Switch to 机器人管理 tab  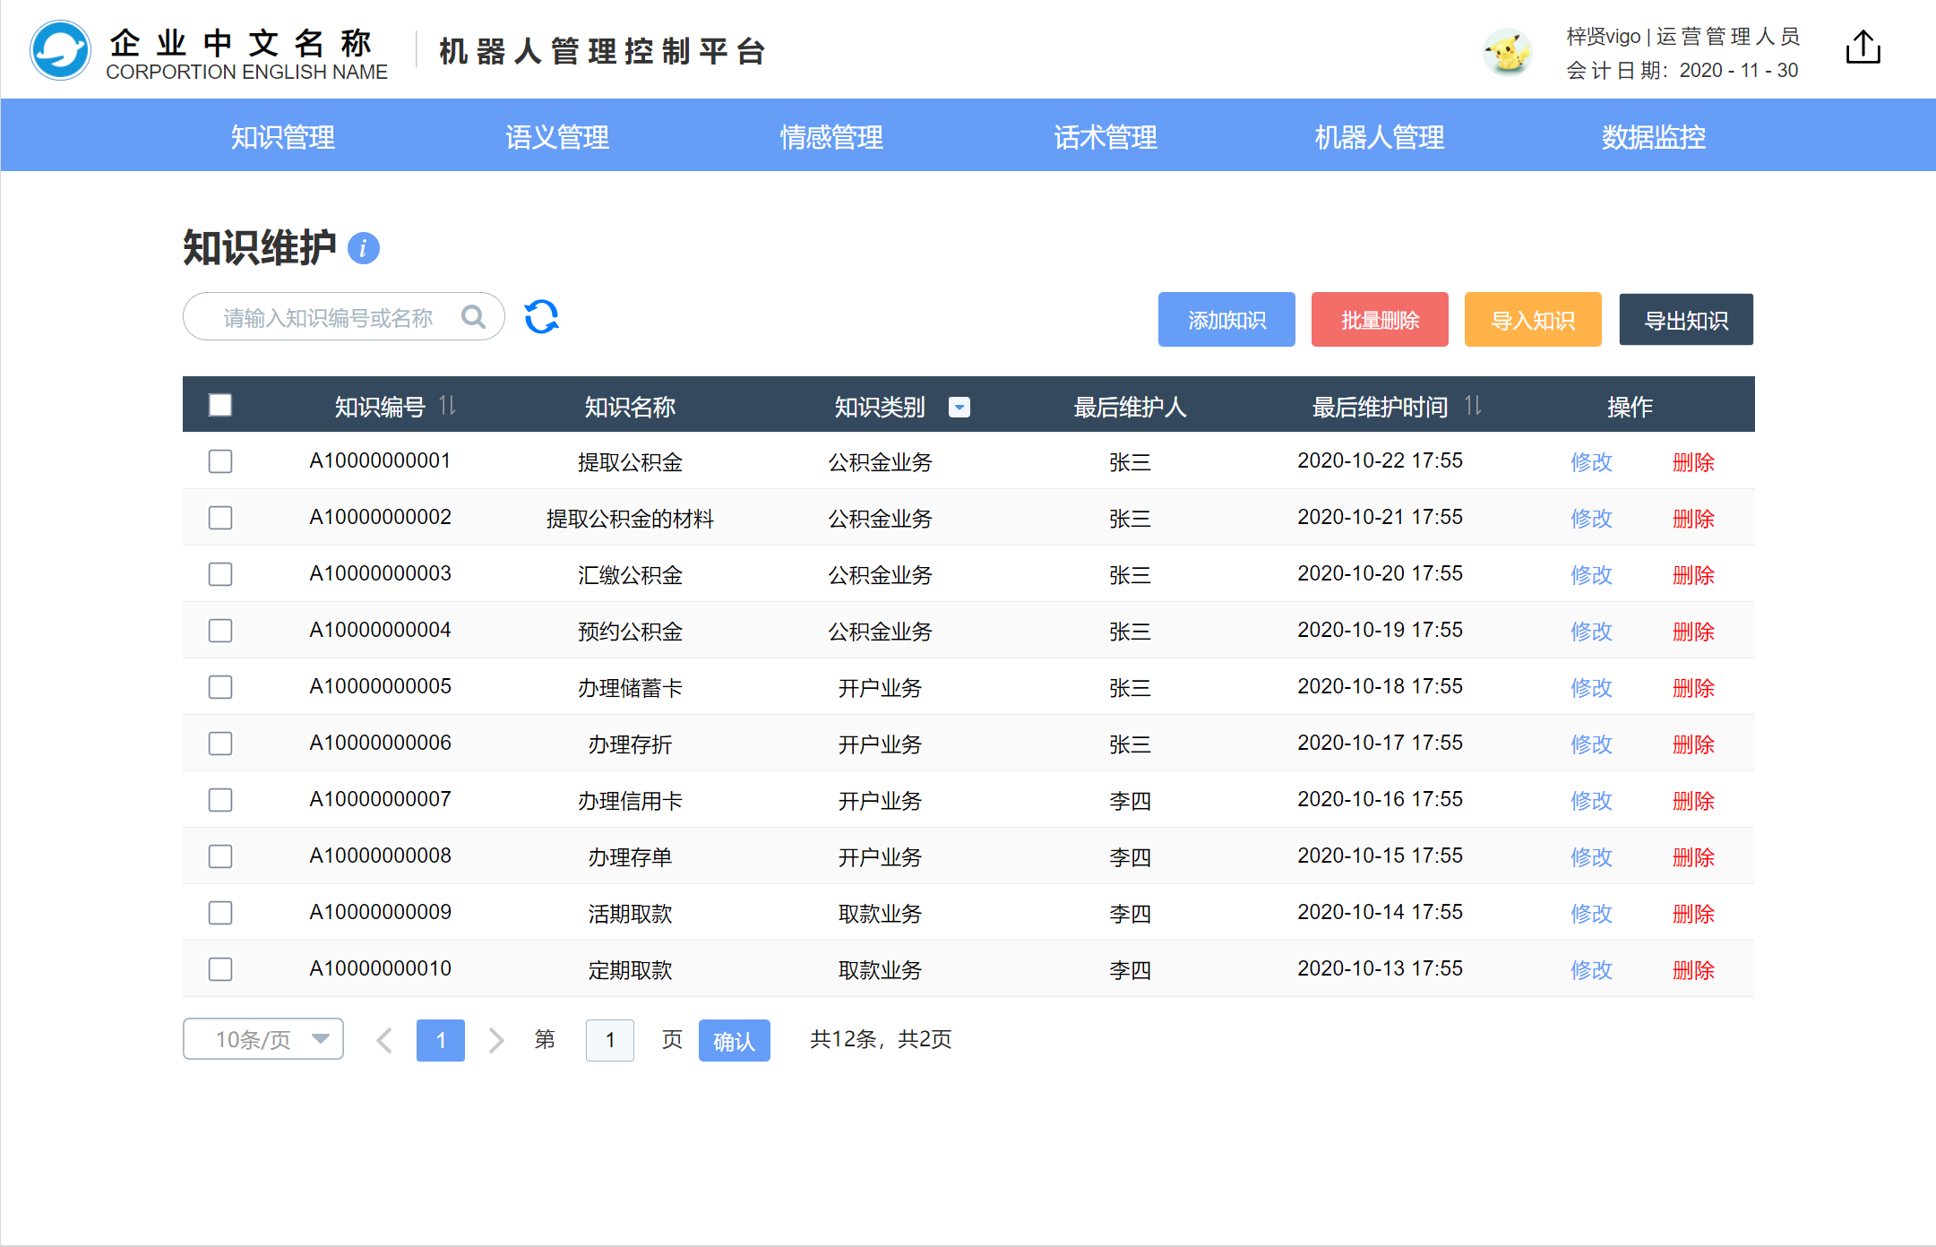pos(1379,136)
